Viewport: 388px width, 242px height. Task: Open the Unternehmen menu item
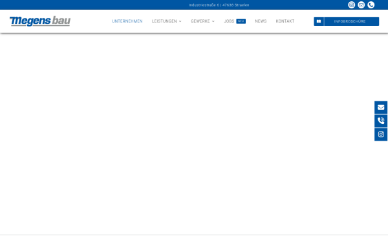[127, 21]
